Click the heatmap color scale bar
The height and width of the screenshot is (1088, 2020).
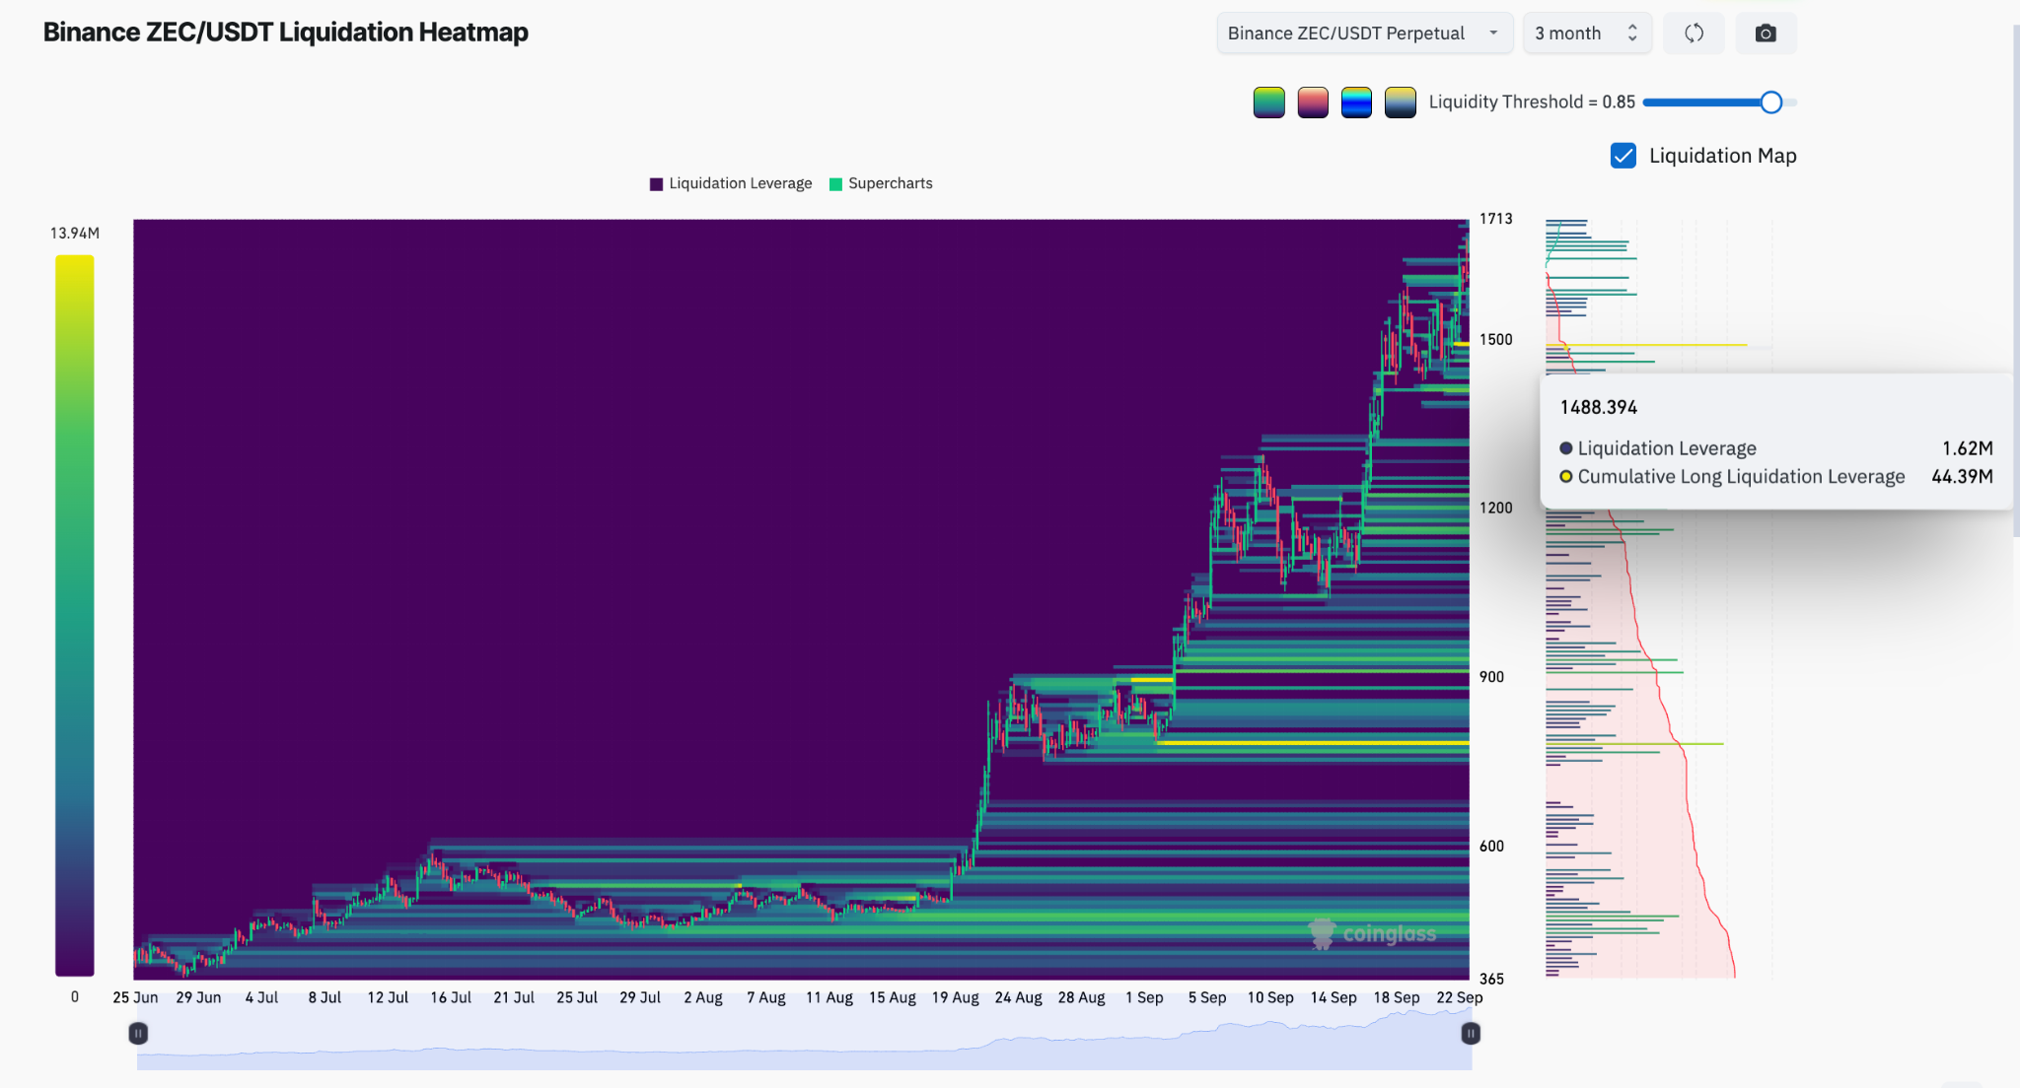pyautogui.click(x=74, y=616)
